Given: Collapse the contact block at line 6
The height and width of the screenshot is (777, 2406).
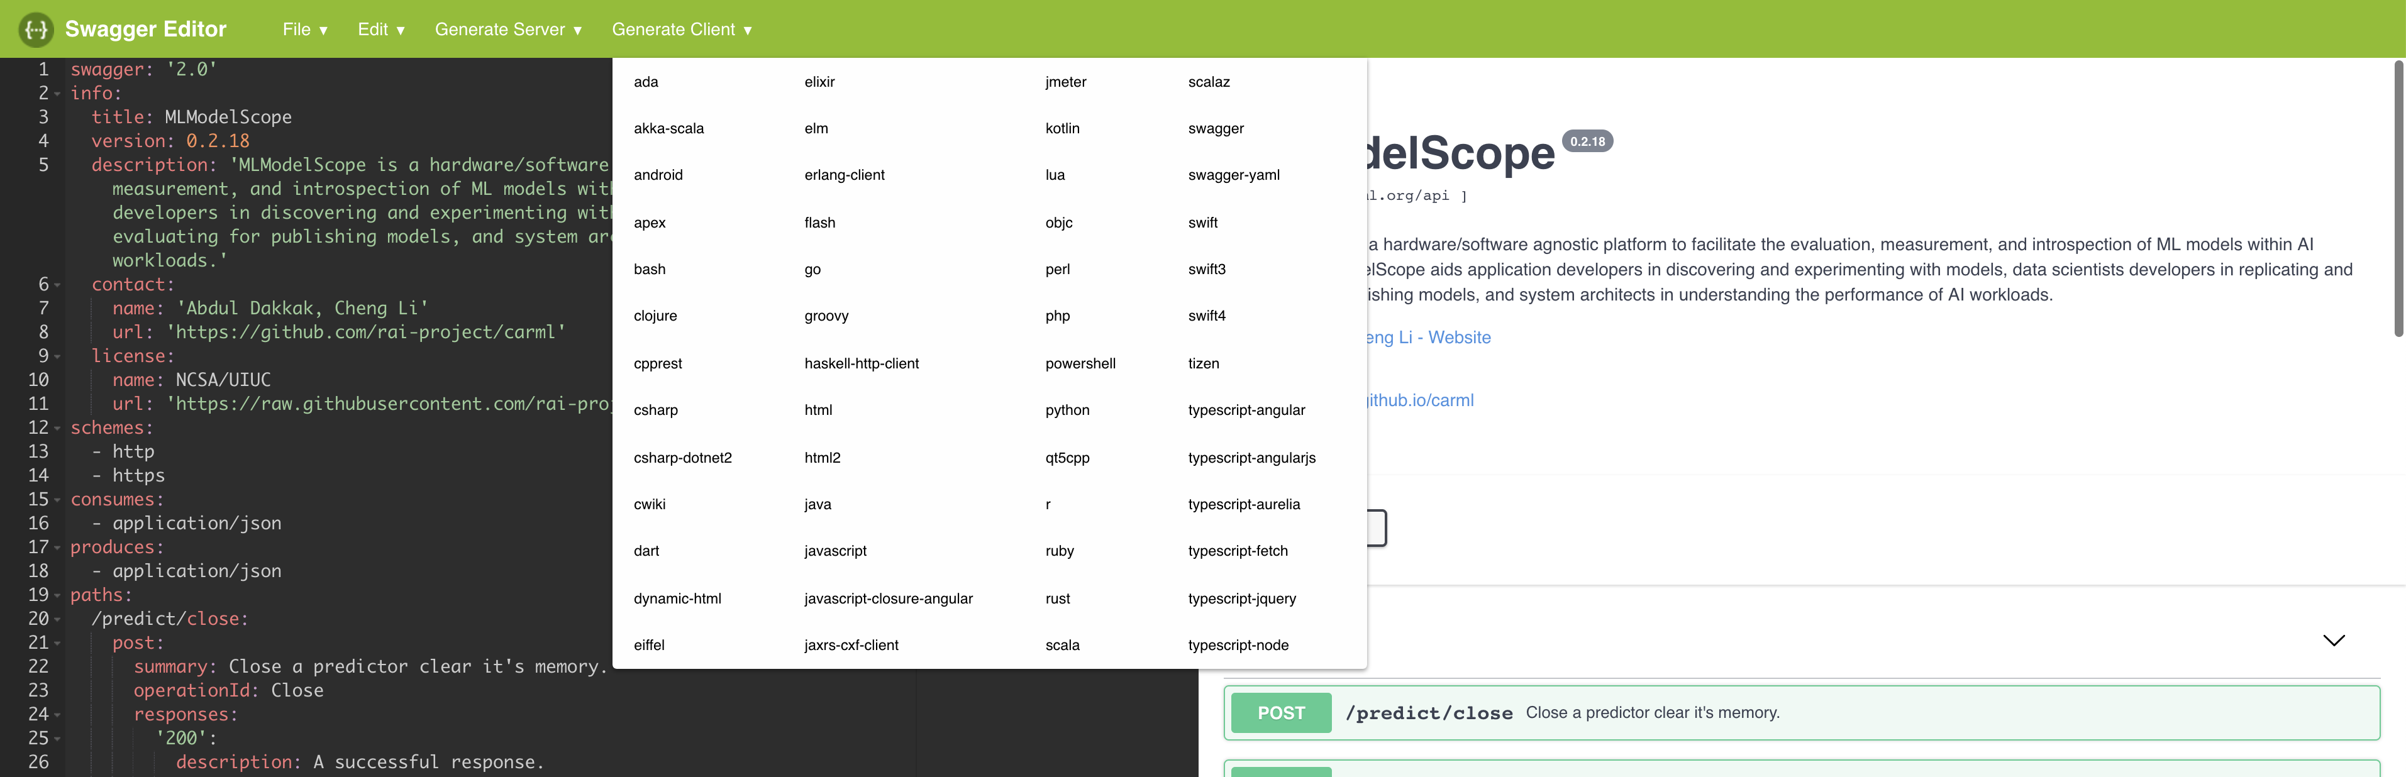Looking at the screenshot, I should pyautogui.click(x=57, y=286).
